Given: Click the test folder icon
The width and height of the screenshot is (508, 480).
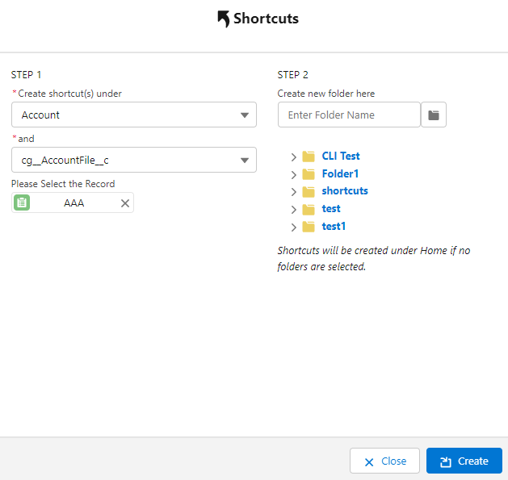Looking at the screenshot, I should (x=309, y=209).
